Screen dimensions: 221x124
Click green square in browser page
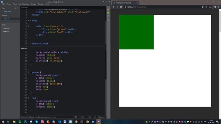point(136,32)
